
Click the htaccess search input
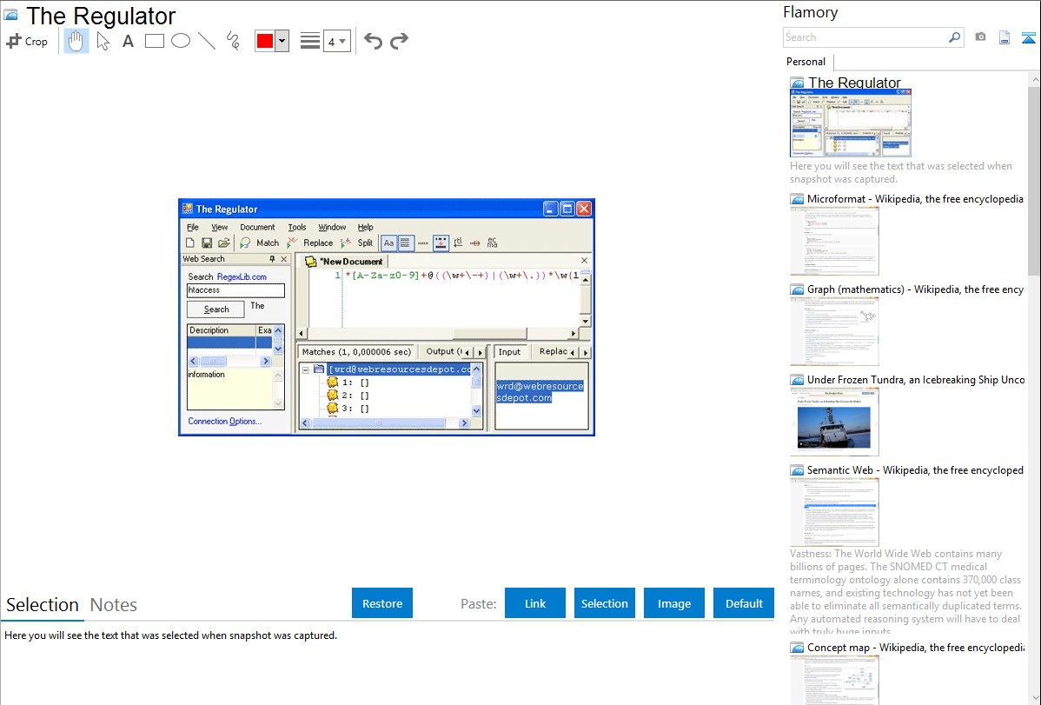(x=235, y=290)
